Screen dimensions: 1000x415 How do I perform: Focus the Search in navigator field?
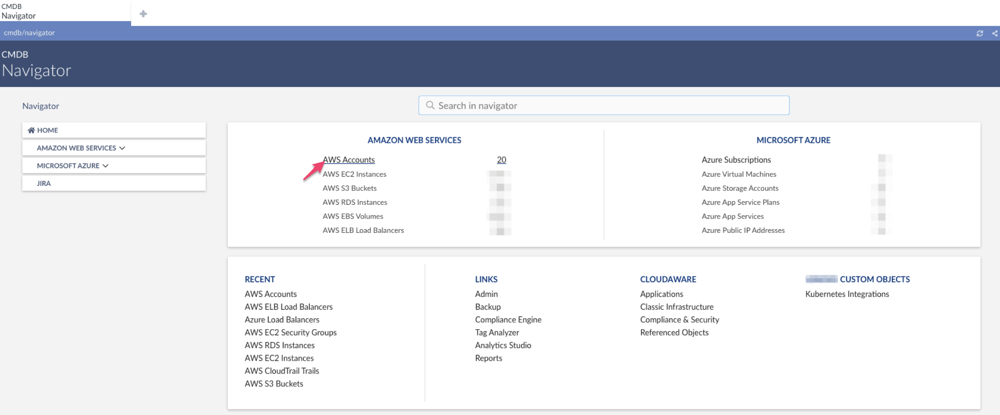(604, 105)
